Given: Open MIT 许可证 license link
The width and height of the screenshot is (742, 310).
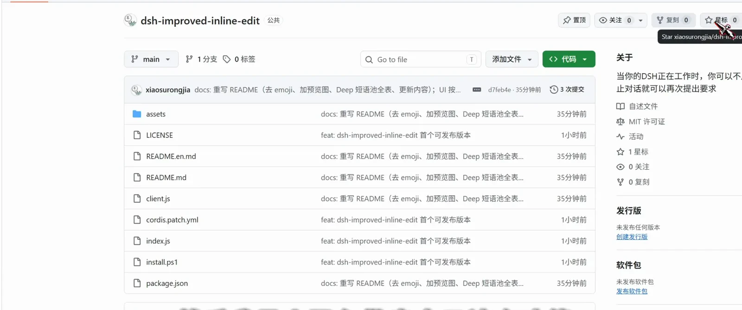Looking at the screenshot, I should click(x=640, y=122).
